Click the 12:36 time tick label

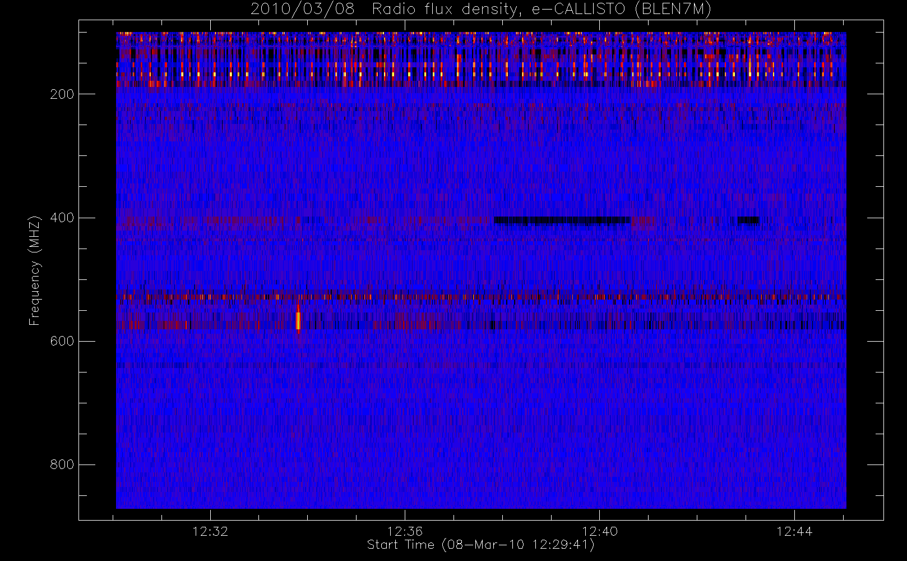point(405,531)
